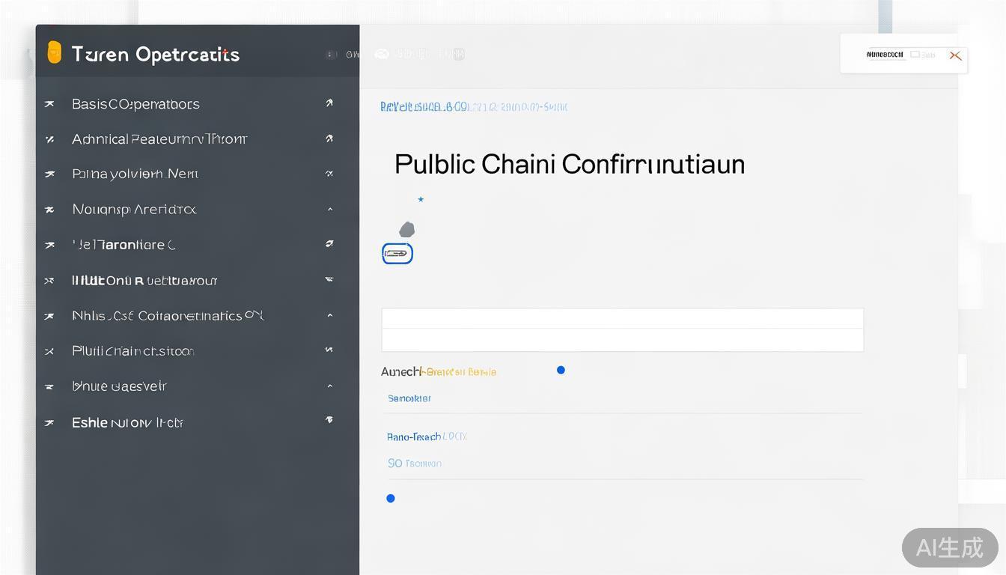Click the white cloud icon in header

(382, 54)
